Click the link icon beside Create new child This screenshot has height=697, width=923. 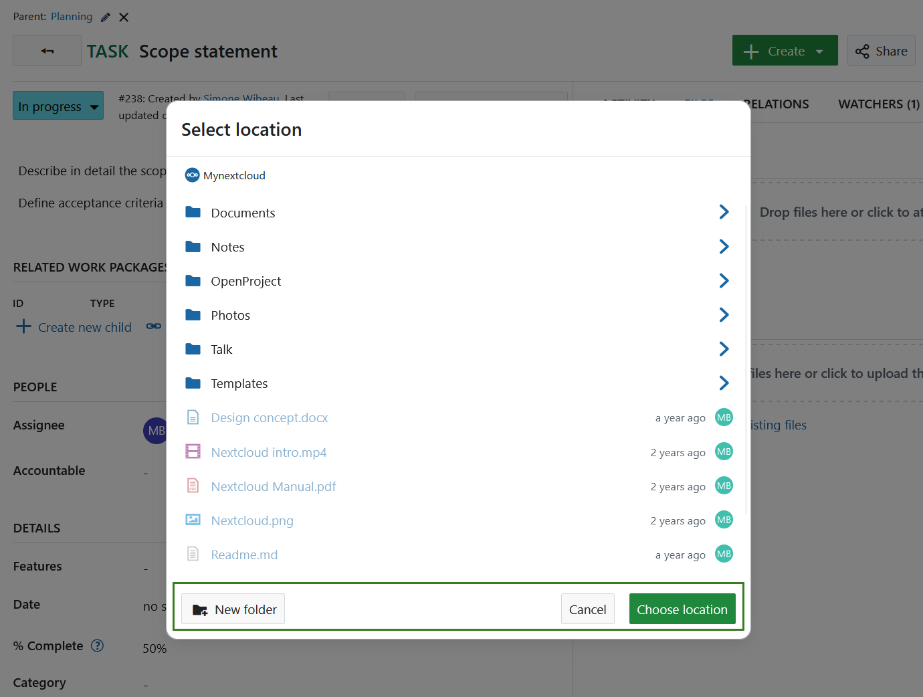pyautogui.click(x=153, y=326)
